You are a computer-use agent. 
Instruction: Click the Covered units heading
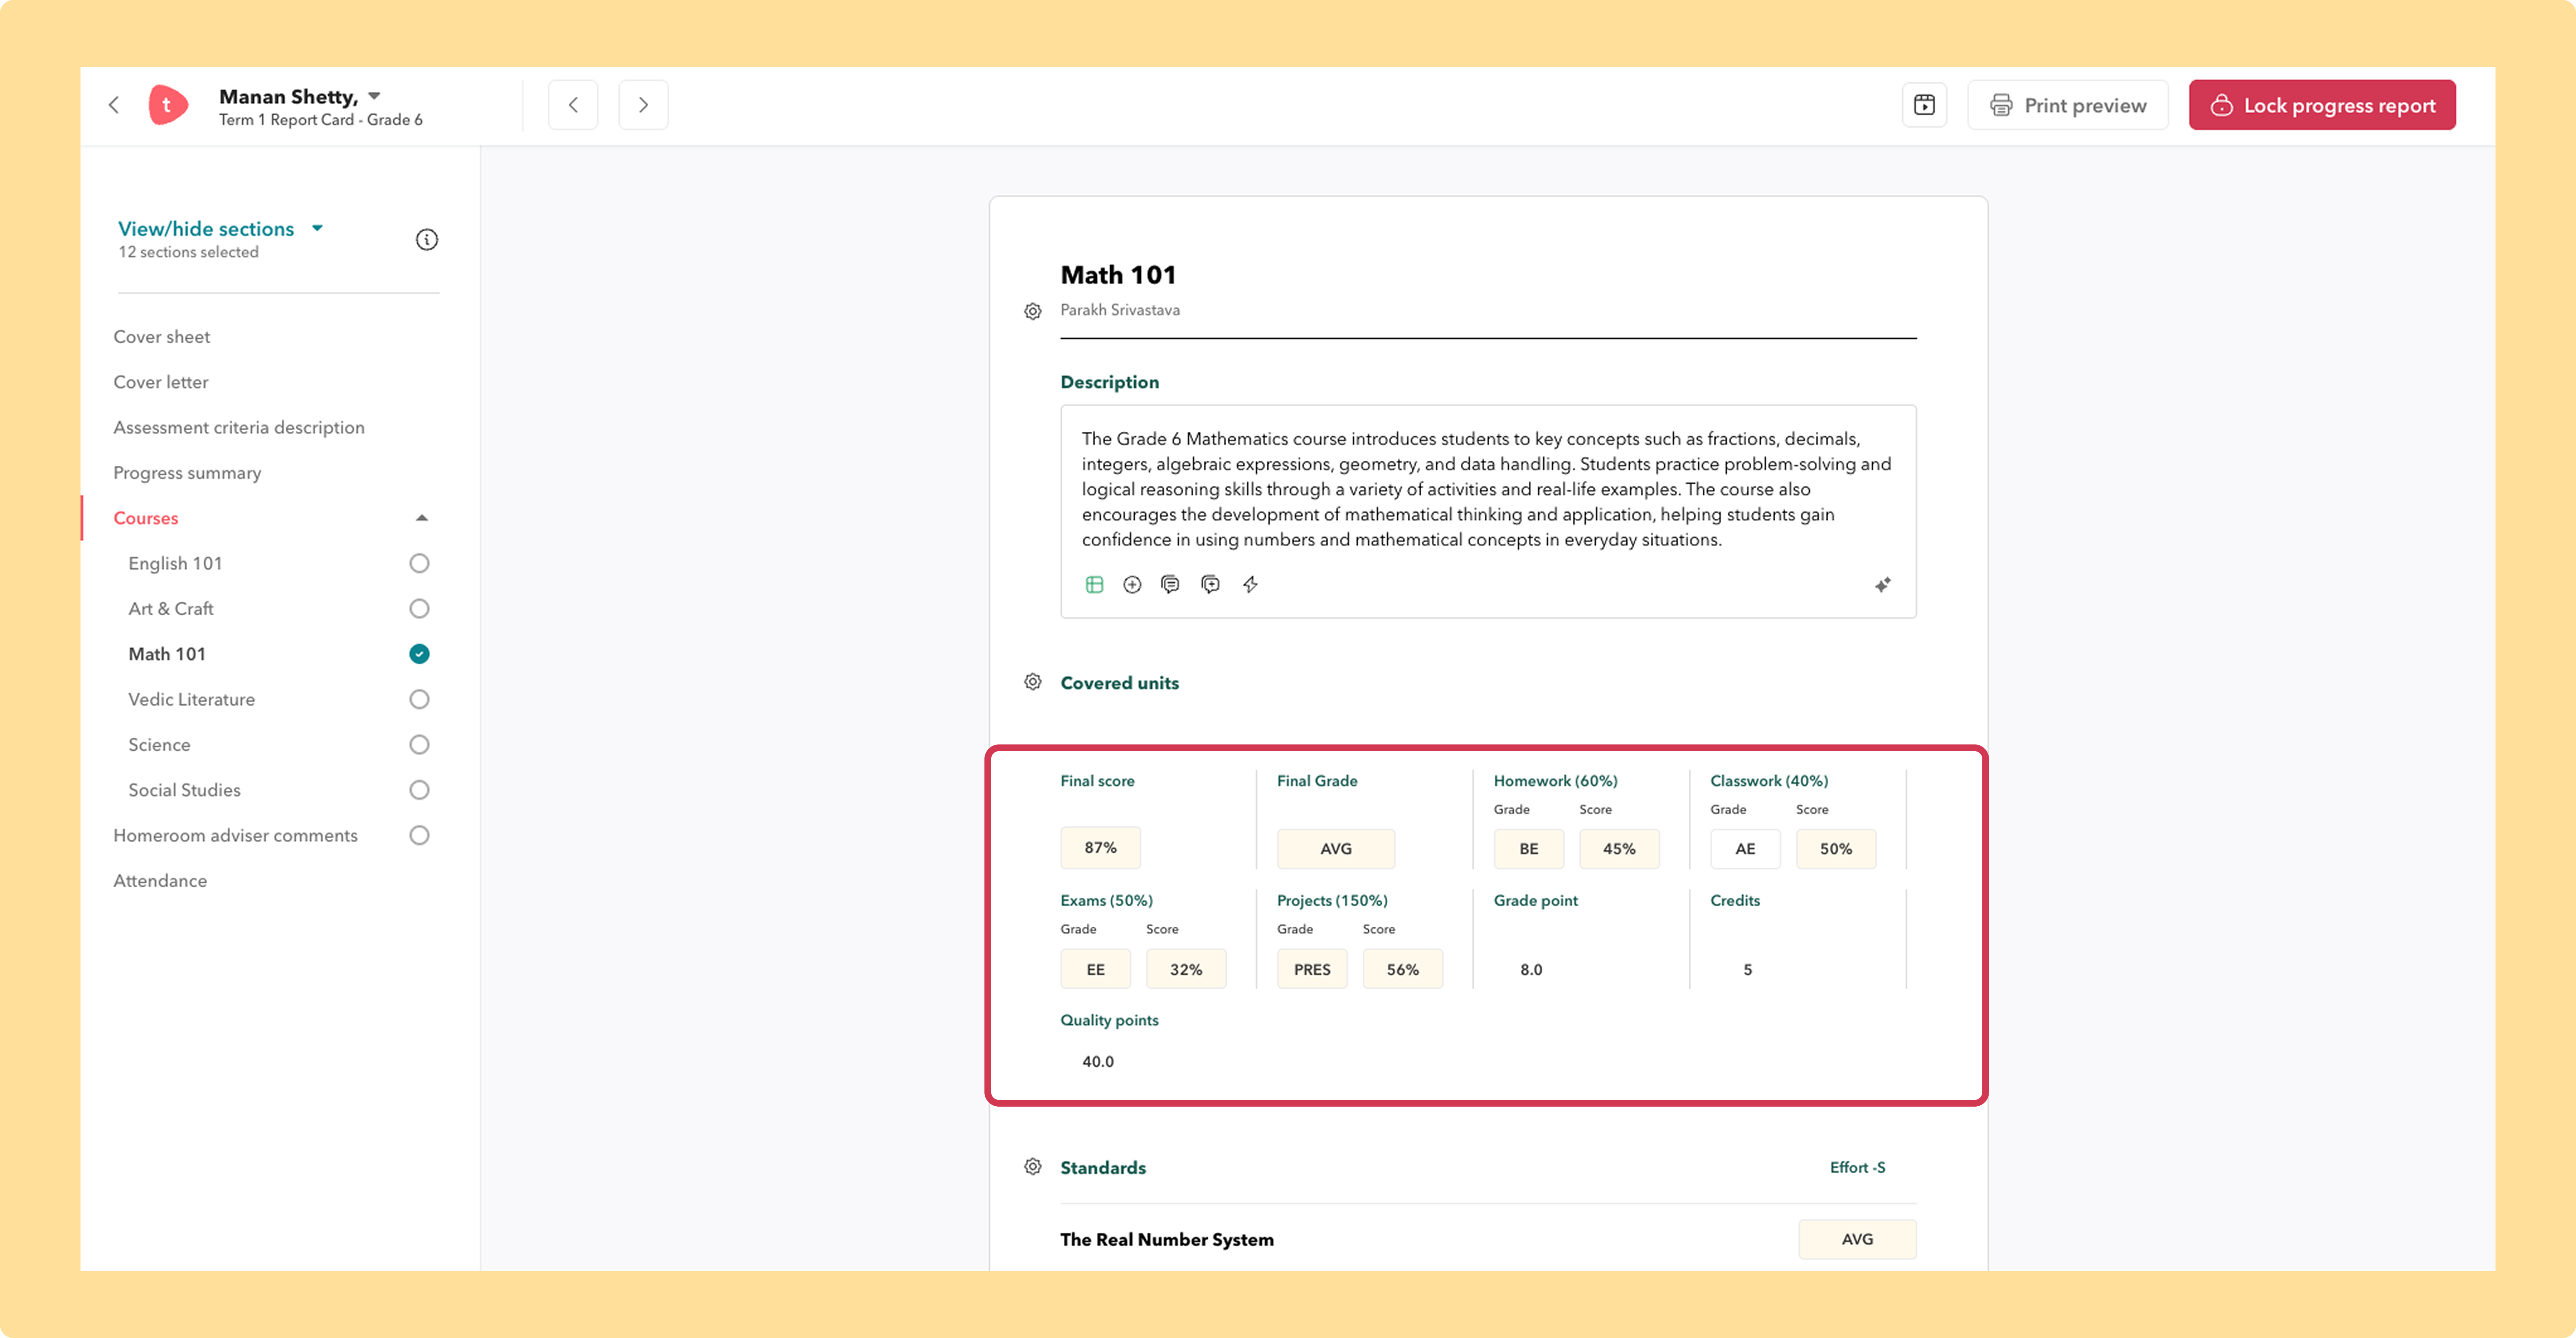1120,682
